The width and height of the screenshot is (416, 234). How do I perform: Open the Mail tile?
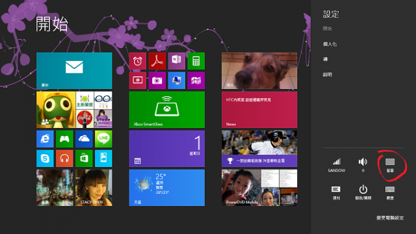pyautogui.click(x=74, y=71)
